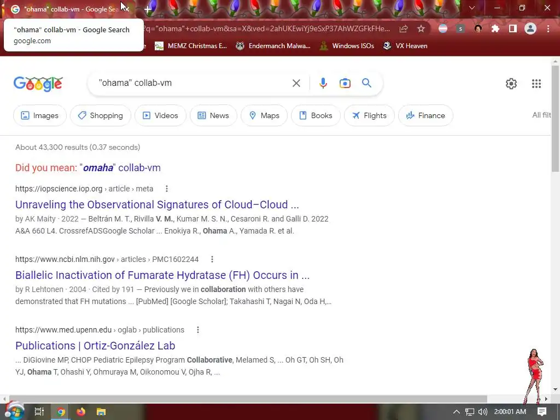The width and height of the screenshot is (560, 420).
Task: Filter results by Books
Action: point(316,115)
